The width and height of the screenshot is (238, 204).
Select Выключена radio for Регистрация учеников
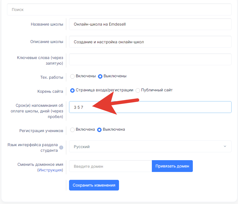(x=99, y=130)
